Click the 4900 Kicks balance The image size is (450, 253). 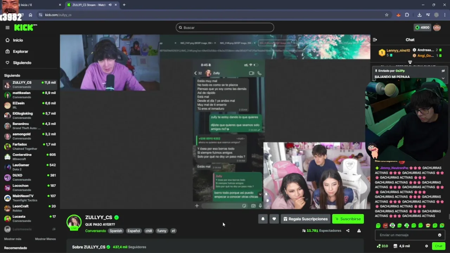point(422,27)
